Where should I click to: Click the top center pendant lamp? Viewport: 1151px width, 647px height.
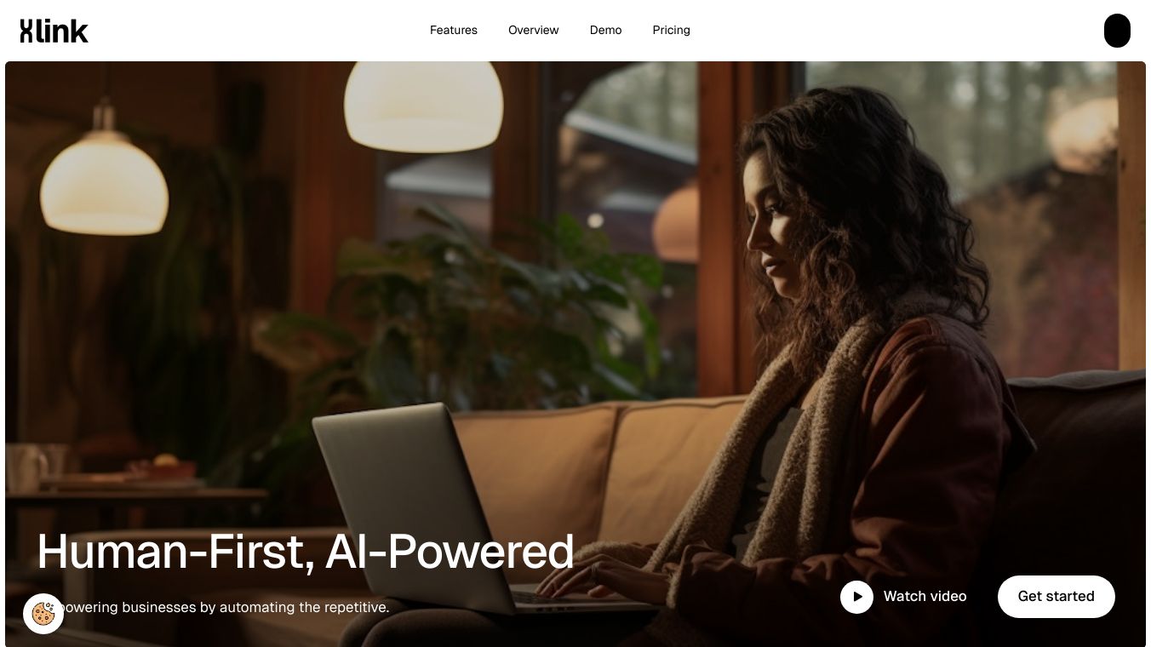423,105
